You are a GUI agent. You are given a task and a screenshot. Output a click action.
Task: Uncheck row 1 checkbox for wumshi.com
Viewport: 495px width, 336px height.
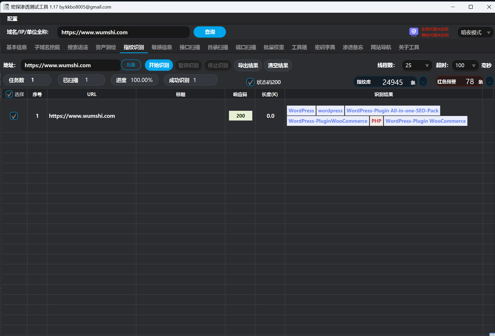coord(14,116)
